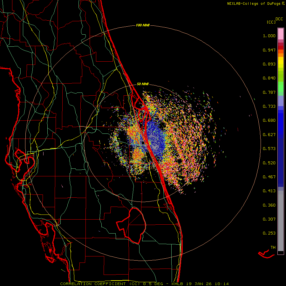This screenshot has width=286, height=286.
Task: Select the 0.253 scale value
Action: pos(269,233)
